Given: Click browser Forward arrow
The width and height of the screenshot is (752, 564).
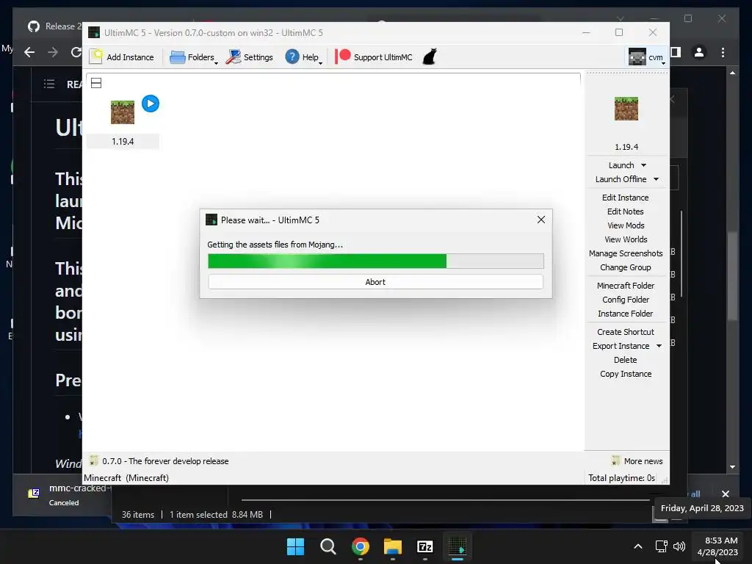Looking at the screenshot, I should point(53,52).
